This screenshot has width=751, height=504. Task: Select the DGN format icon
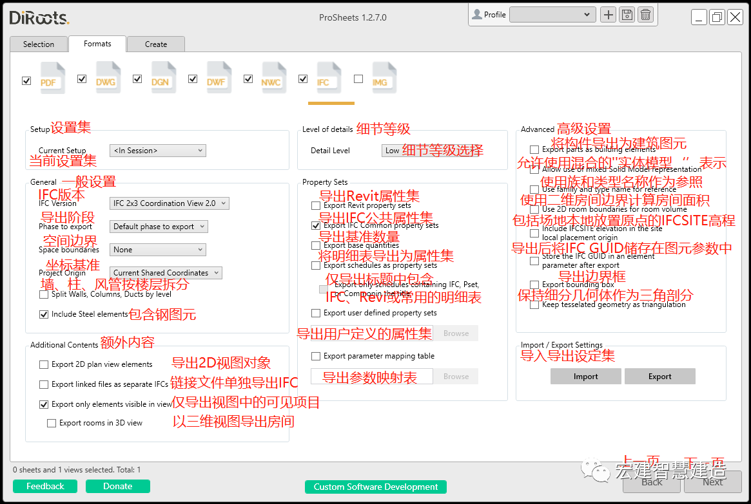(163, 77)
